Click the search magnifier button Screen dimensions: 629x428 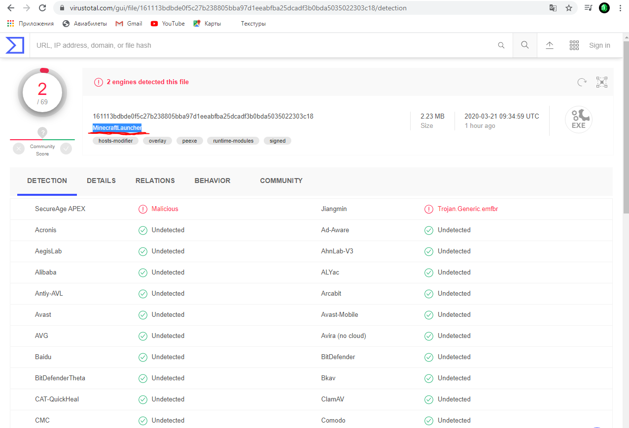point(525,45)
